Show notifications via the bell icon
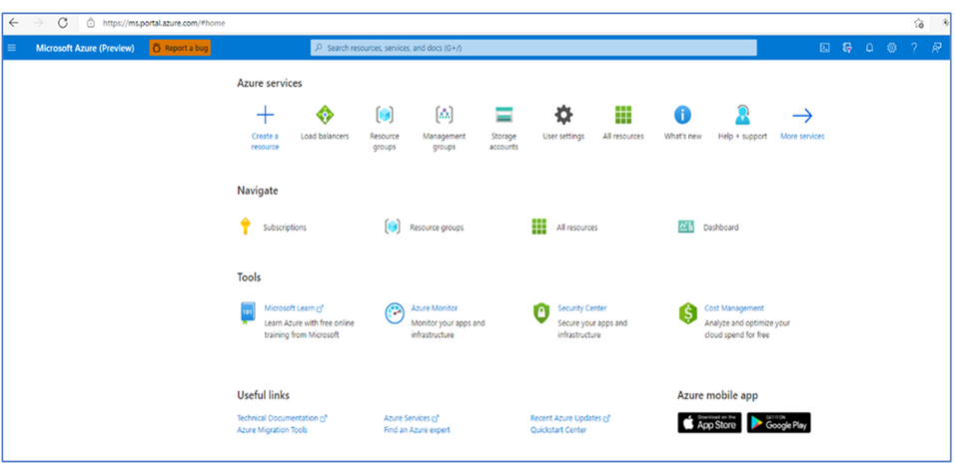 tap(870, 48)
